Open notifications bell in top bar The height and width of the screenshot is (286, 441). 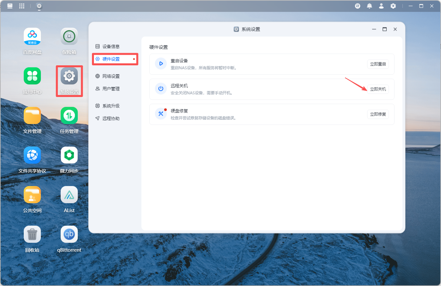369,6
